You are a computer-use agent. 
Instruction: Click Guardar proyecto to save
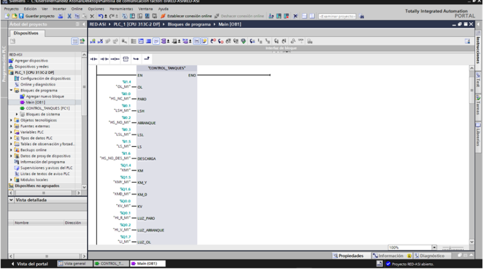pyautogui.click(x=37, y=16)
